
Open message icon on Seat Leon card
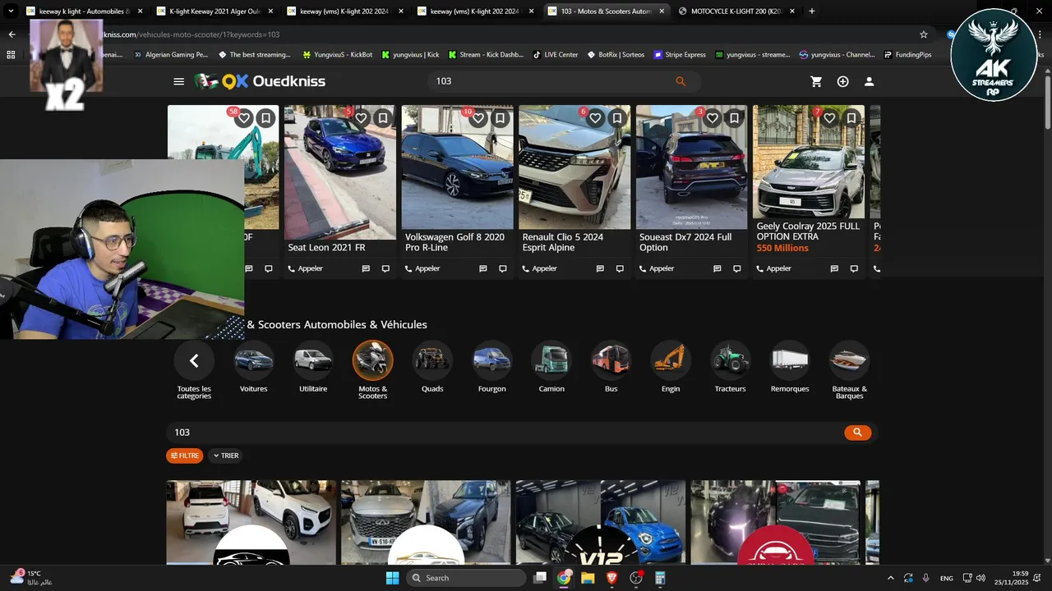tap(366, 268)
